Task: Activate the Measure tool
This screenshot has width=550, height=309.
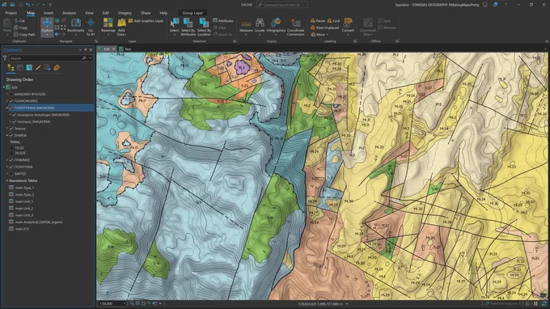Action: click(x=246, y=27)
